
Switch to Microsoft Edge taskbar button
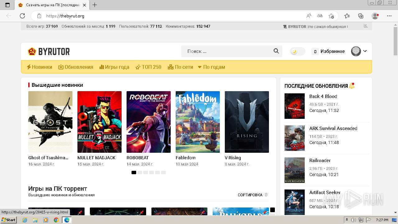pyautogui.click(x=67, y=220)
